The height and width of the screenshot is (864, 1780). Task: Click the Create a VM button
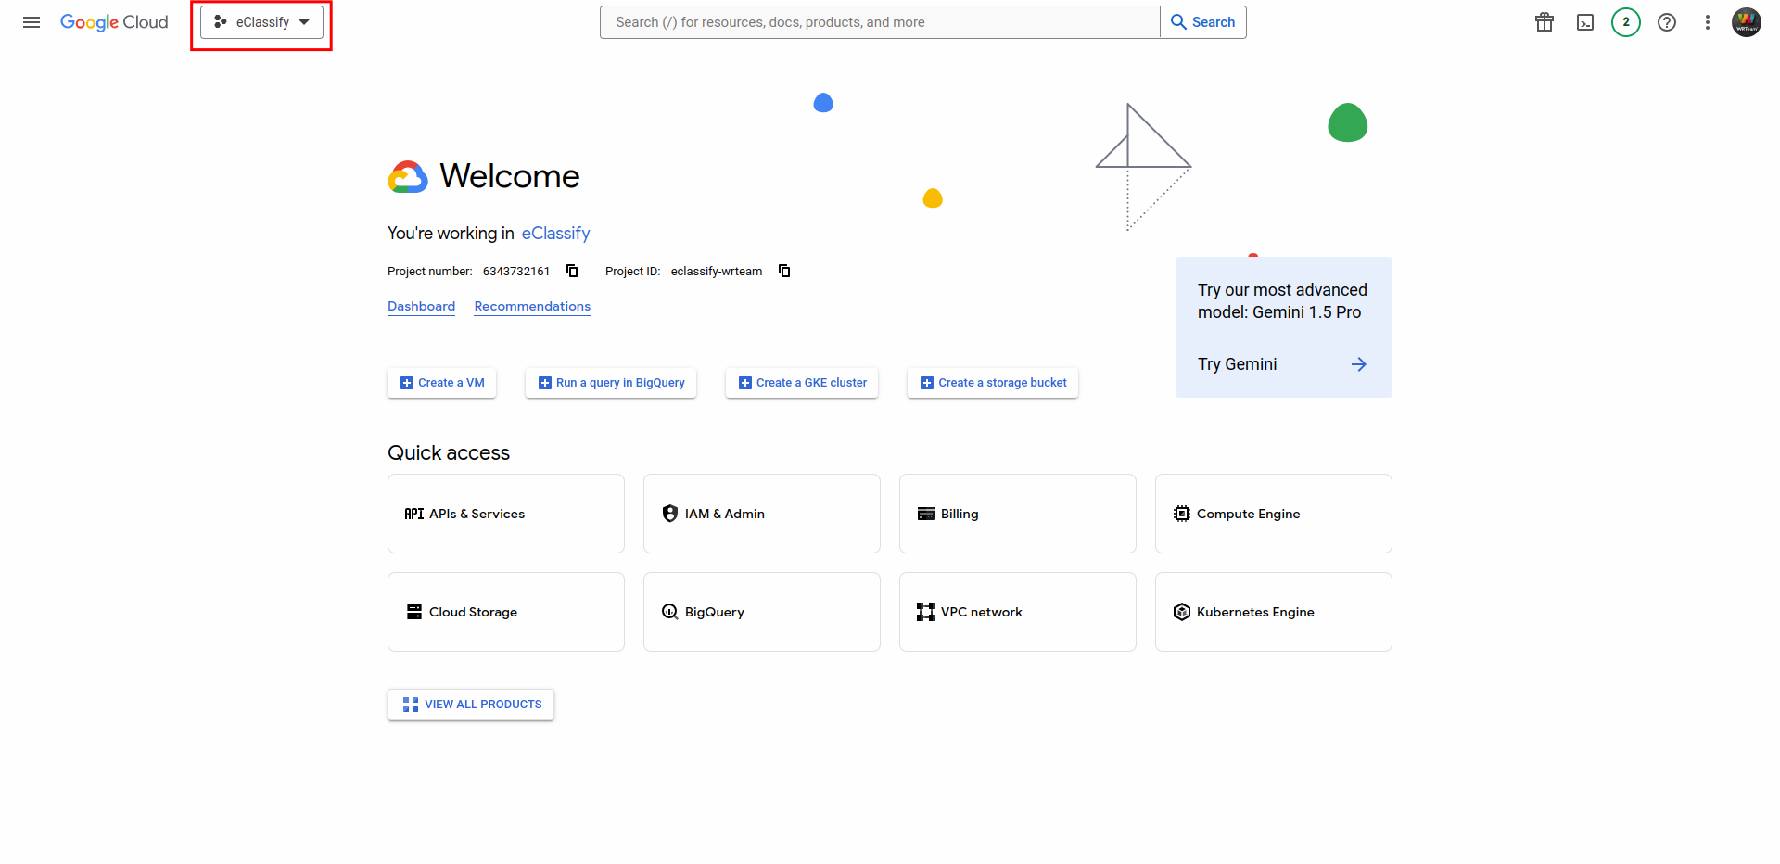click(x=442, y=383)
